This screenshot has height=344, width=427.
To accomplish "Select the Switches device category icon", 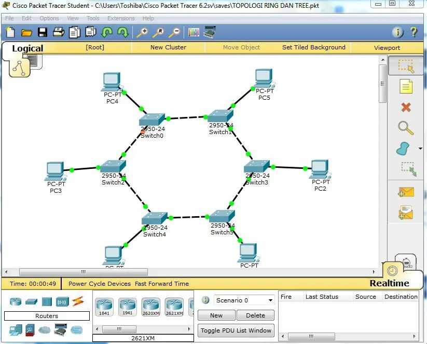I will coord(31,302).
